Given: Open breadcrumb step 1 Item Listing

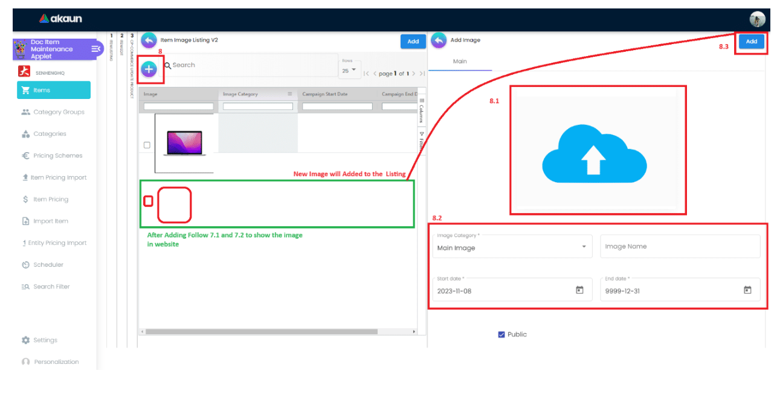Looking at the screenshot, I should [x=111, y=47].
